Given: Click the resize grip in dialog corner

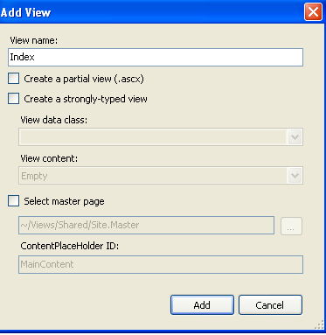Looking at the screenshot, I should 320,325.
